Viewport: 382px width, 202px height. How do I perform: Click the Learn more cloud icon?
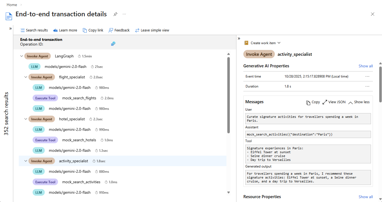pyautogui.click(x=56, y=30)
